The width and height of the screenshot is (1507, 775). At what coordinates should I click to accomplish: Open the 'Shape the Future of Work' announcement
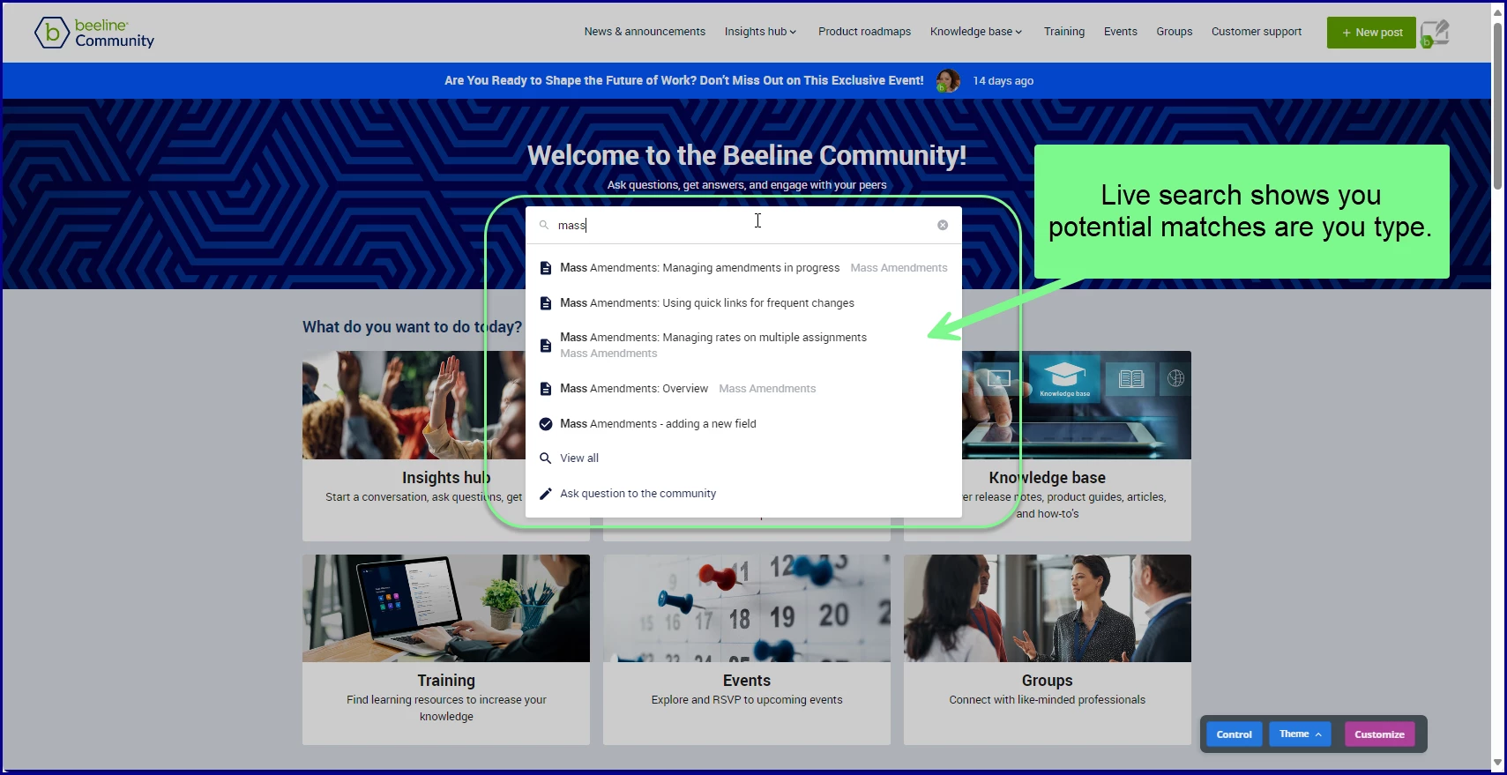click(x=684, y=80)
